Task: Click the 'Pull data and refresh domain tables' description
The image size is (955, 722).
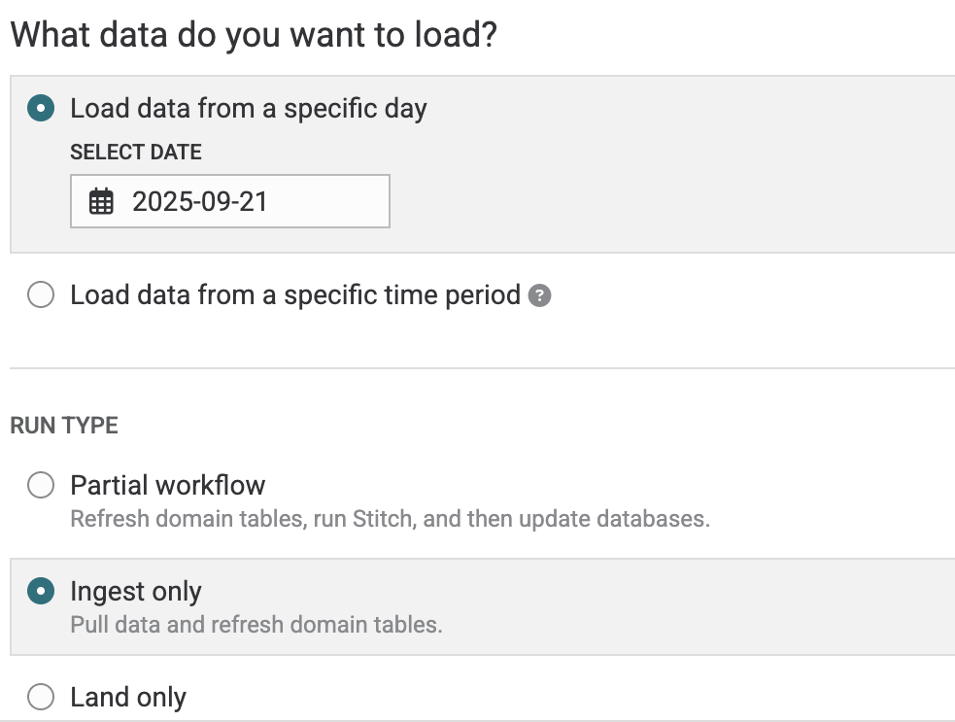Action: [256, 625]
